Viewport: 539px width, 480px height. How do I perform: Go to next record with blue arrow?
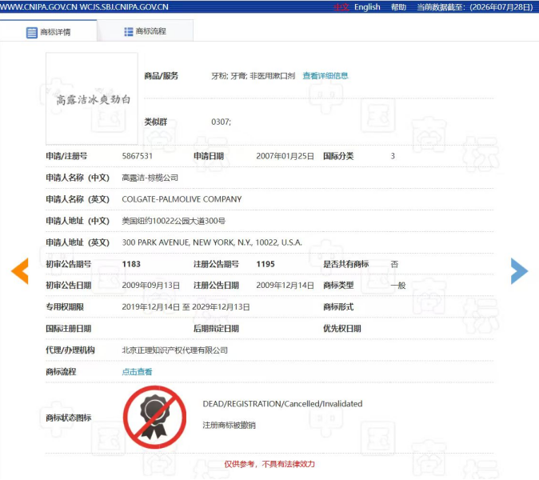point(519,271)
